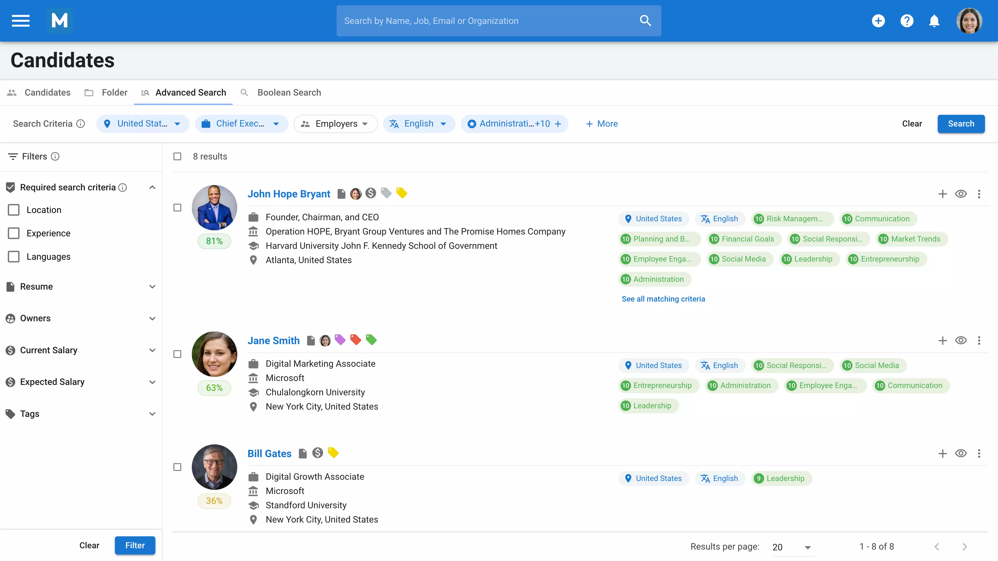
Task: Switch to the Folder tab
Action: click(x=114, y=92)
